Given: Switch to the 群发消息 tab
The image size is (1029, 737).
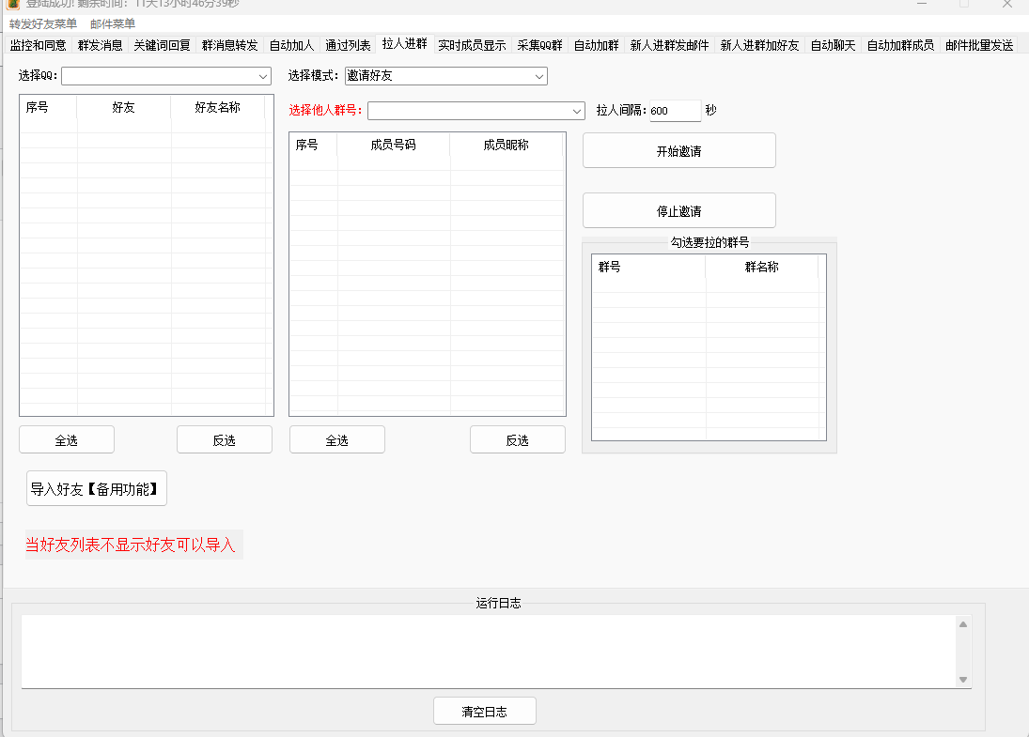Looking at the screenshot, I should (x=99, y=44).
